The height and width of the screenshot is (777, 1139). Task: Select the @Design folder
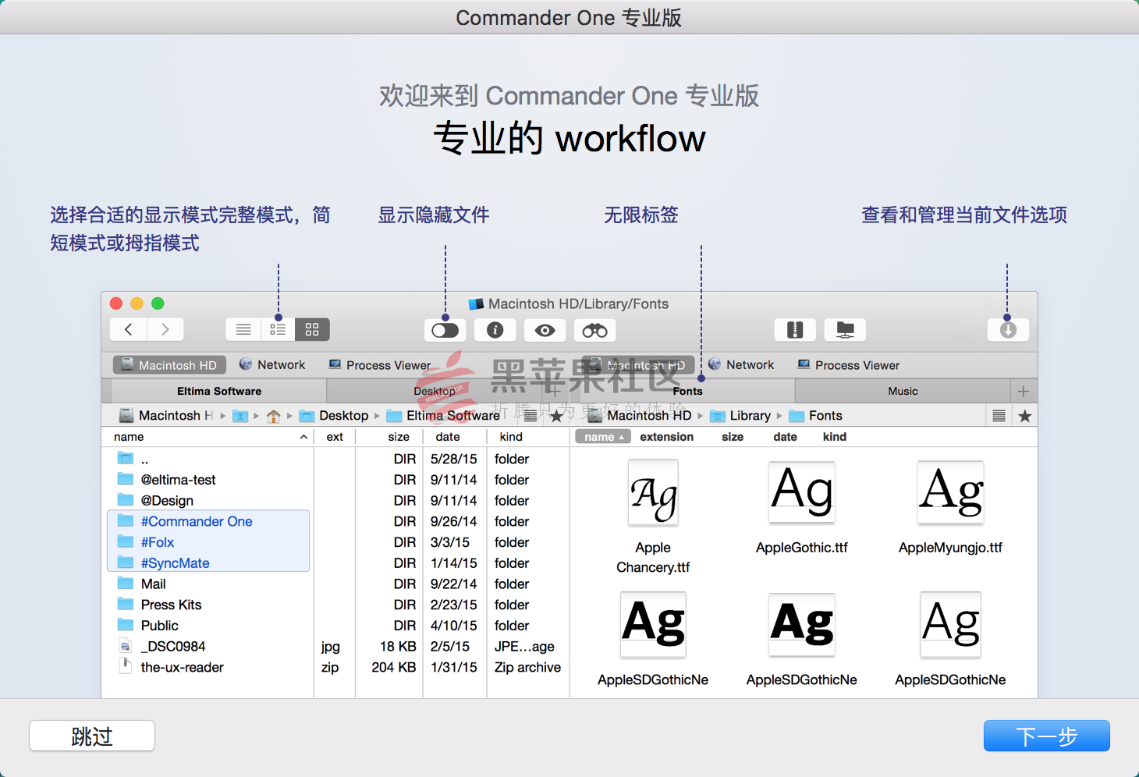[x=335, y=501]
